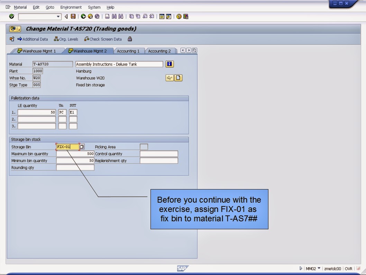The height and width of the screenshot is (275, 366).
Task: Open the Edit menu
Action: tap(36, 7)
